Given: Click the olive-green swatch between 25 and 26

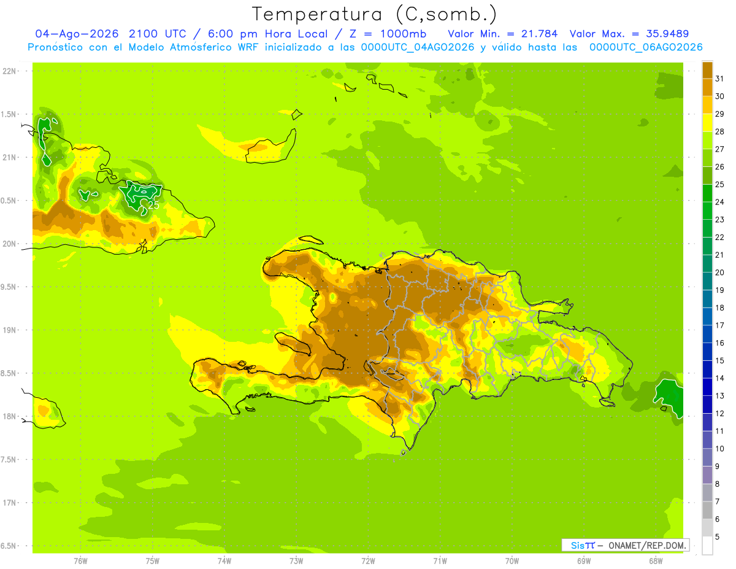Looking at the screenshot, I should click(707, 176).
